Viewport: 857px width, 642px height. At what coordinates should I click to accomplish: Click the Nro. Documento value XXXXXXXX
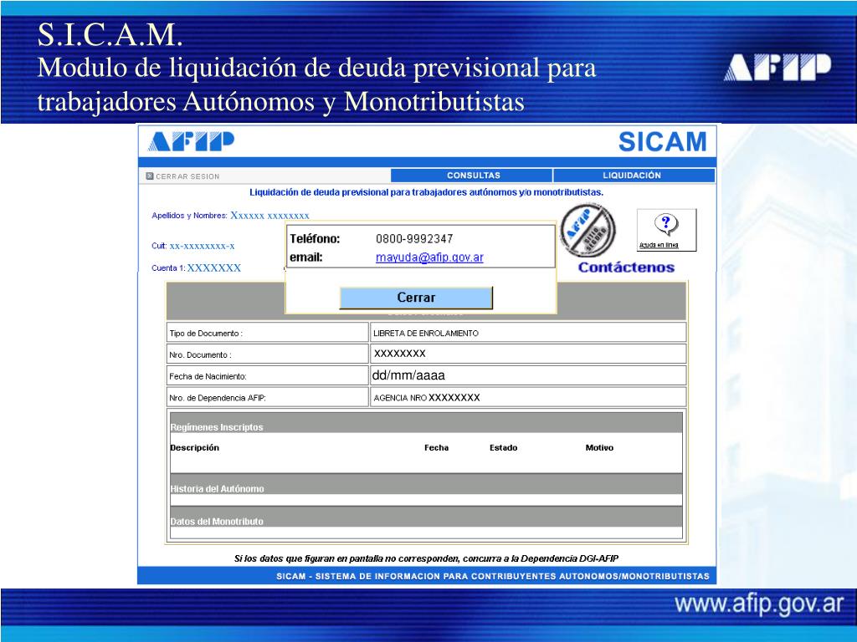pyautogui.click(x=399, y=354)
